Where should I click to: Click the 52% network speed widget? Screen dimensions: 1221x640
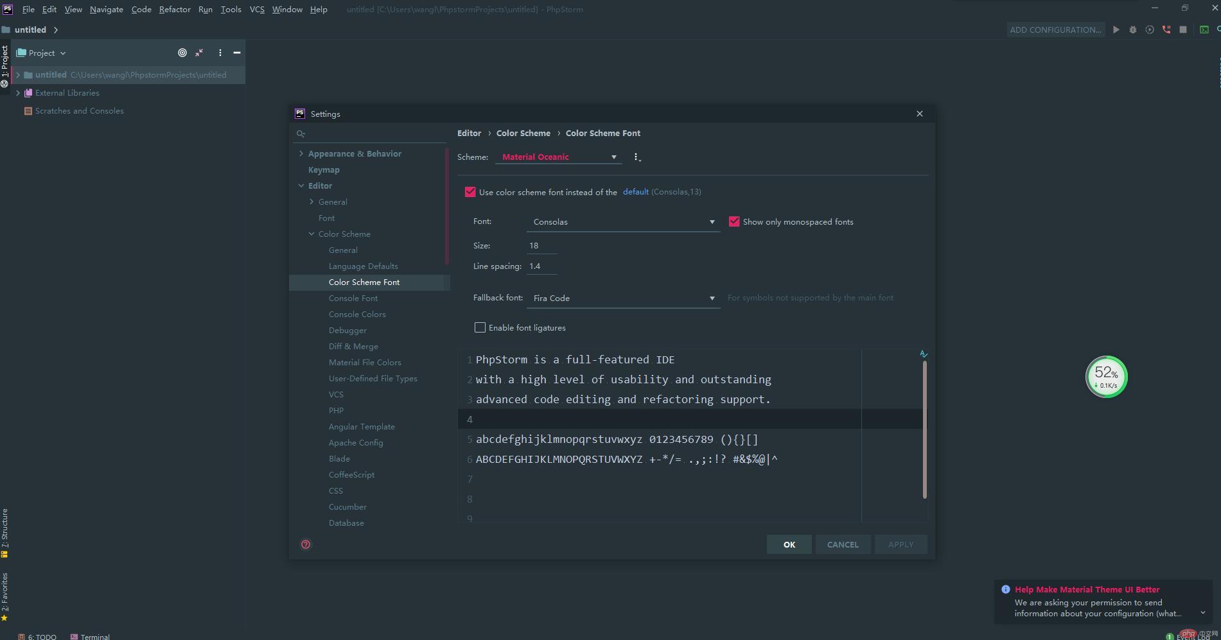tap(1106, 377)
